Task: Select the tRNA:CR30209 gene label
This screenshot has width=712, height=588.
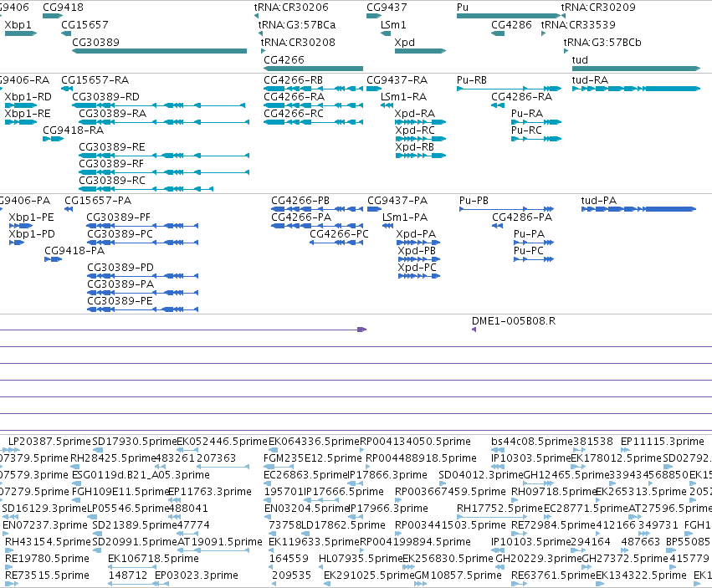Action: 598,8
